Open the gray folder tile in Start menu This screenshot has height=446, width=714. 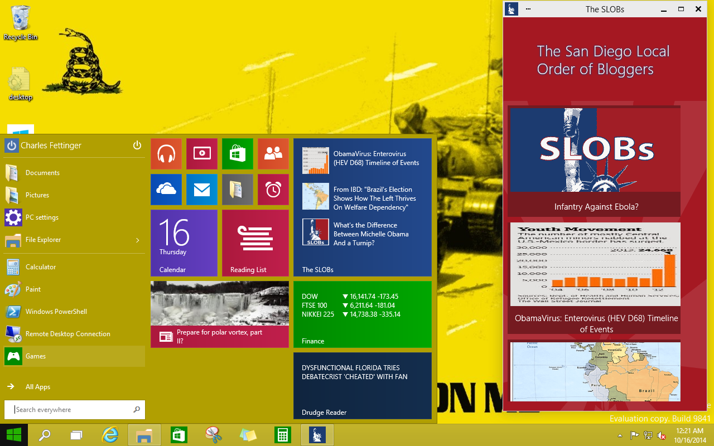[x=238, y=190]
